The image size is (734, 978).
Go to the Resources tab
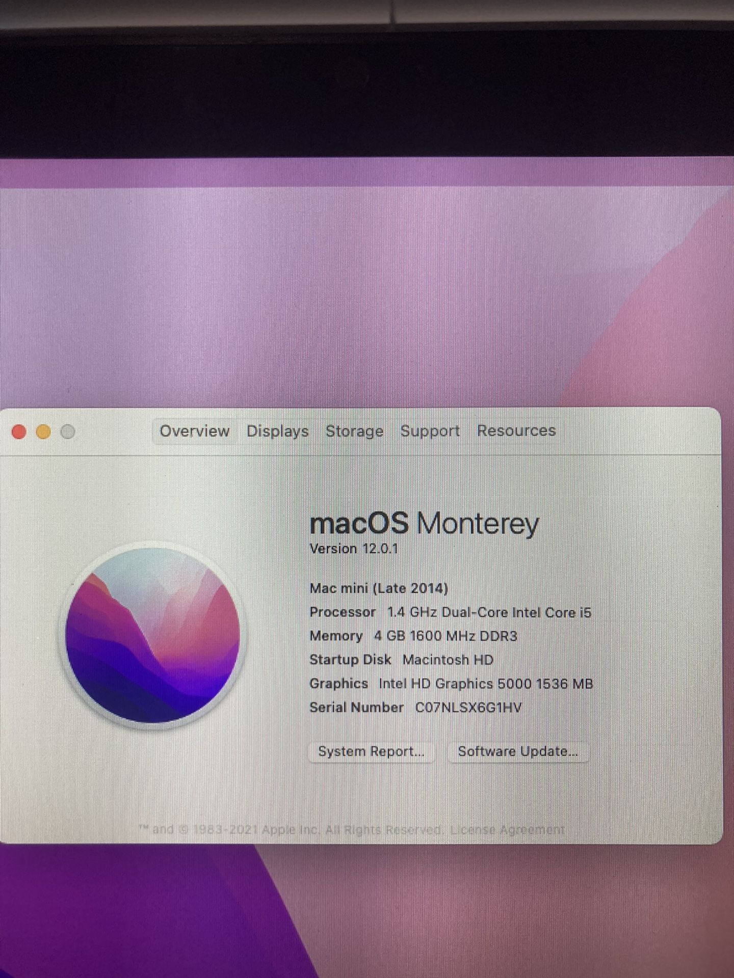tap(516, 430)
